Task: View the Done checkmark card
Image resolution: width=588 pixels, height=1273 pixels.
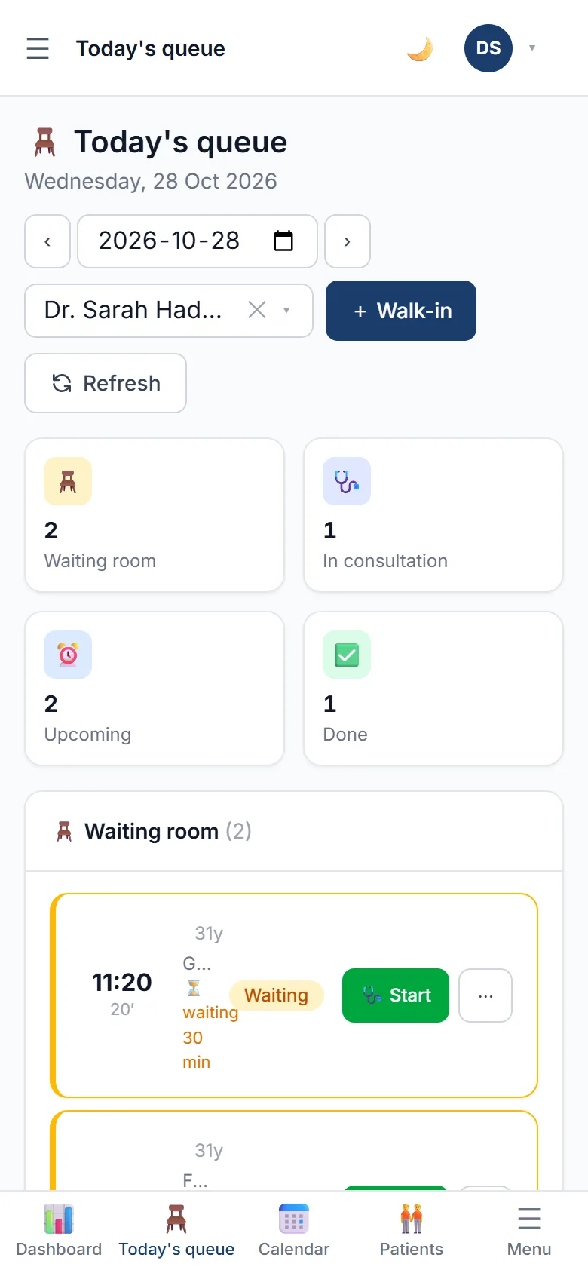Action: (x=433, y=689)
